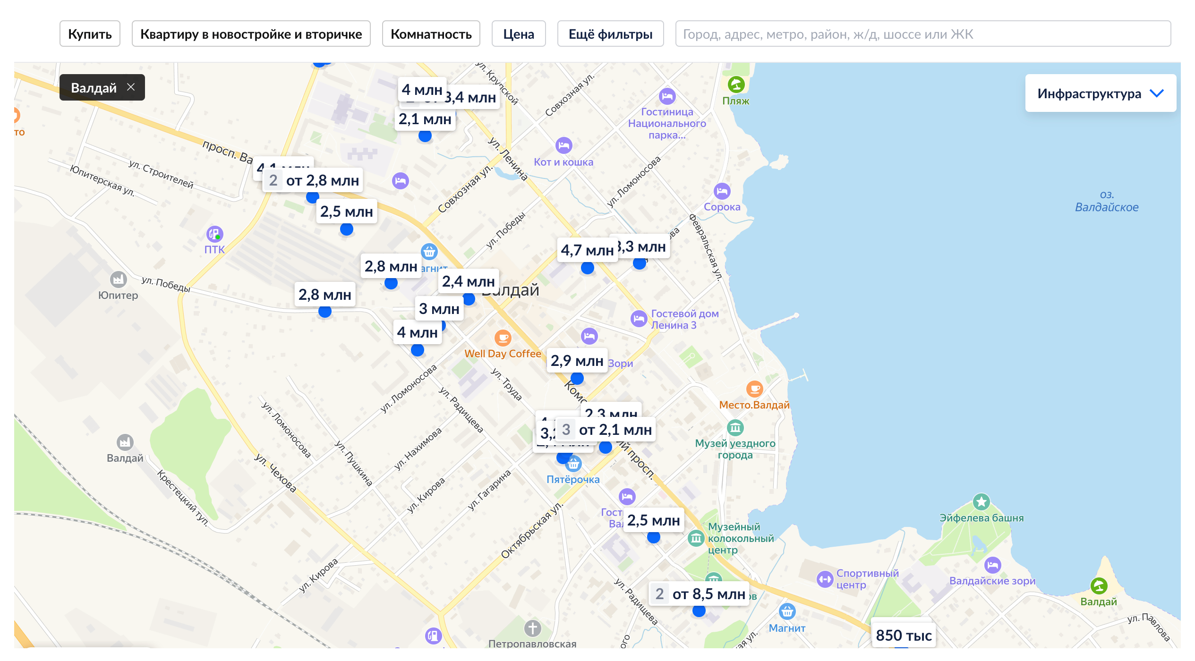Click the Место.Валдай cafe icon
The height and width of the screenshot is (661, 1195).
point(754,389)
